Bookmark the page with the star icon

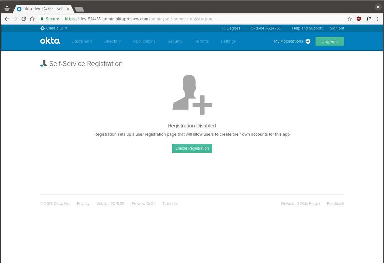tap(349, 19)
